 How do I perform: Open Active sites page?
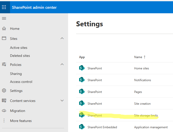(19, 48)
